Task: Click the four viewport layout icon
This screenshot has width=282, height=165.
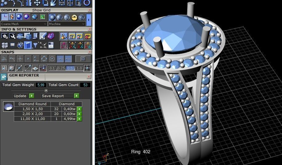Action: pos(5,45)
